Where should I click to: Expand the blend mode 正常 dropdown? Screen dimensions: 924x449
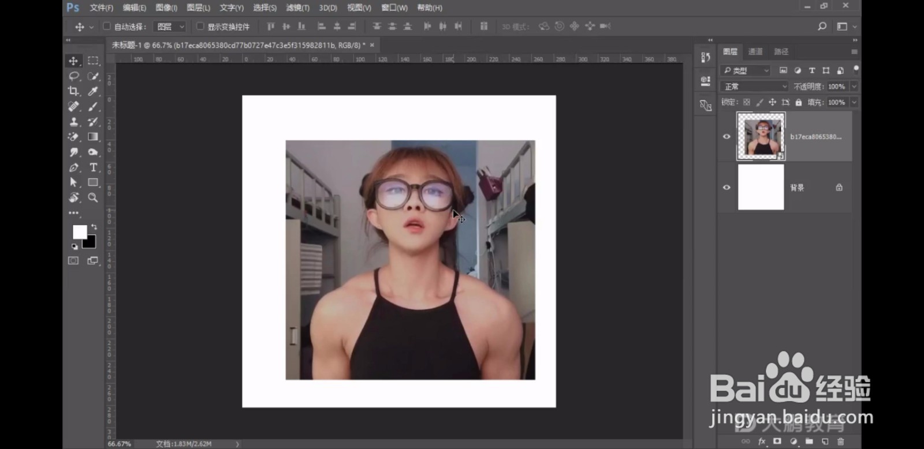tap(754, 87)
